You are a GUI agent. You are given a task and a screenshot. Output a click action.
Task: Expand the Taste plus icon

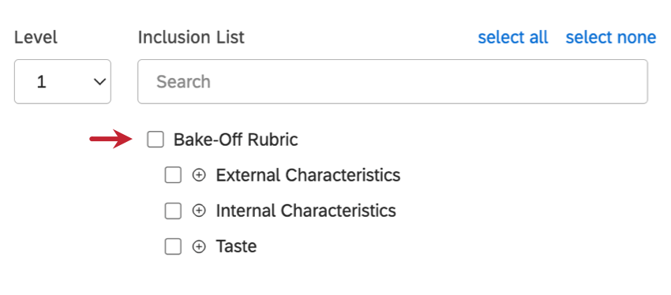tap(199, 247)
